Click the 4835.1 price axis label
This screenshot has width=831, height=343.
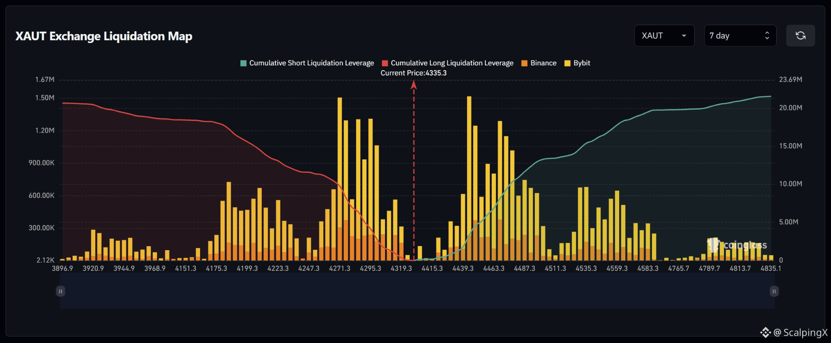(x=771, y=268)
